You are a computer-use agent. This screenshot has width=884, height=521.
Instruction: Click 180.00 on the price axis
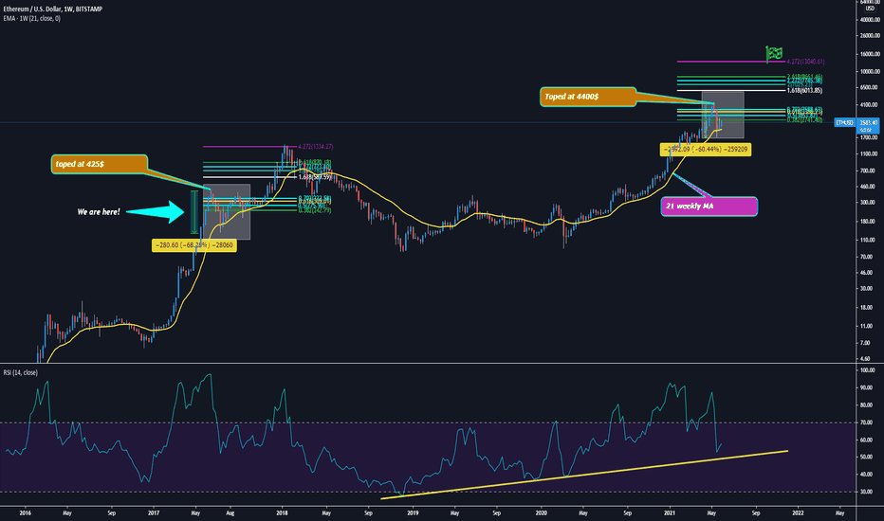click(870, 222)
